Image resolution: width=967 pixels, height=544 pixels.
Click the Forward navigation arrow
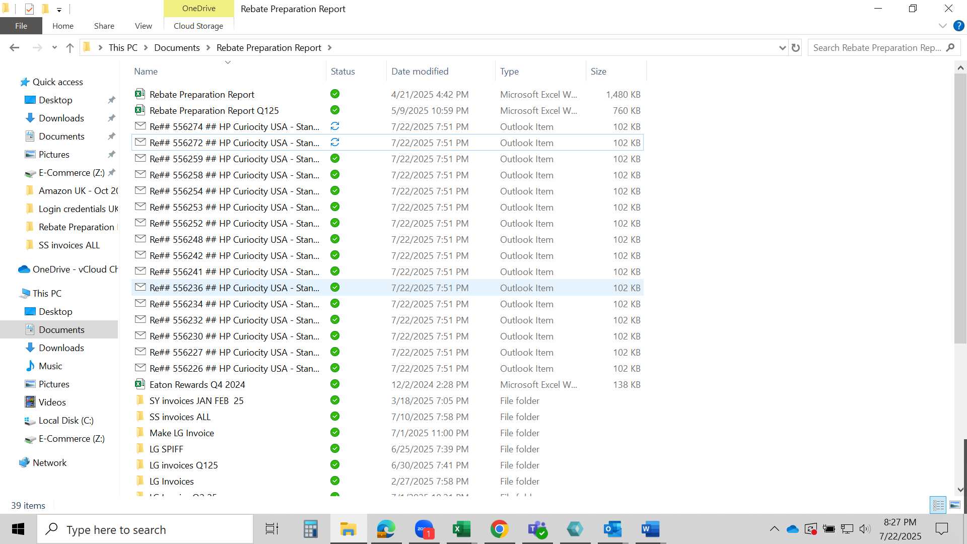(x=37, y=47)
